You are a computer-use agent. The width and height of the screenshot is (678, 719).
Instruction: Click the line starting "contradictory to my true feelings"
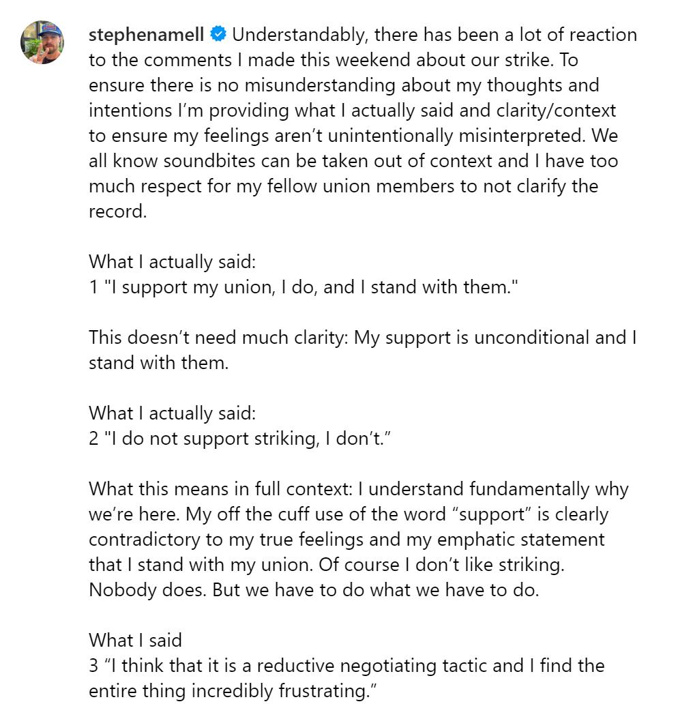[x=347, y=539]
